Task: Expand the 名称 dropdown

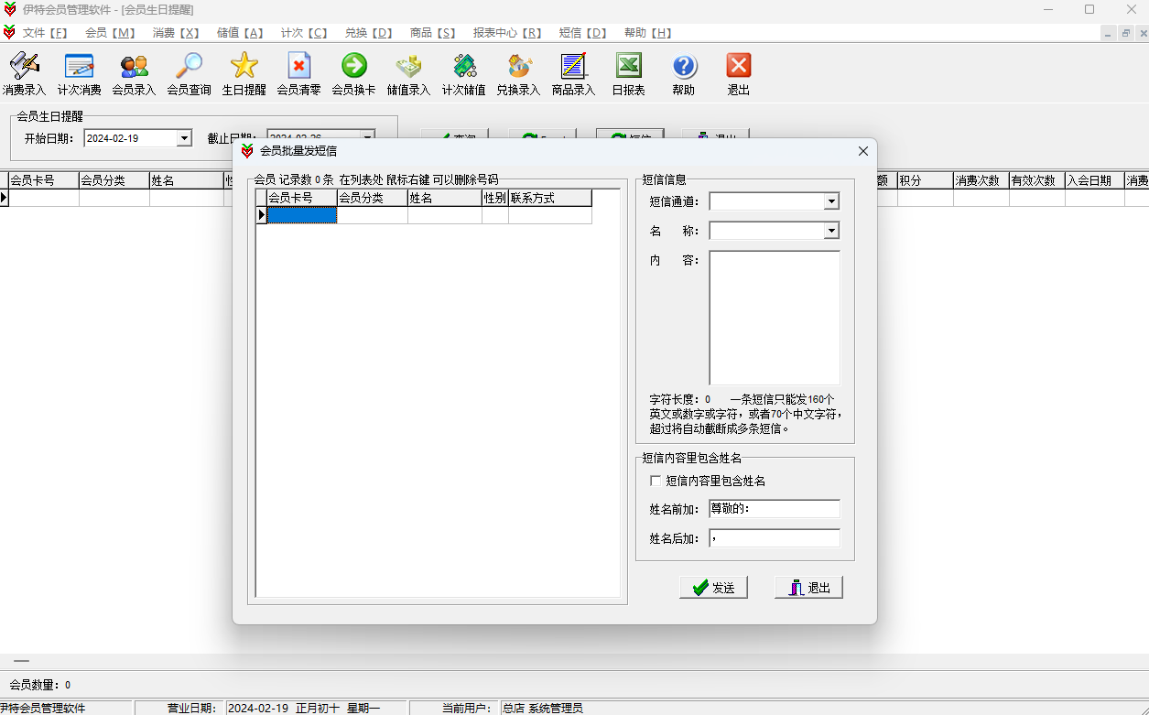Action: coord(831,231)
